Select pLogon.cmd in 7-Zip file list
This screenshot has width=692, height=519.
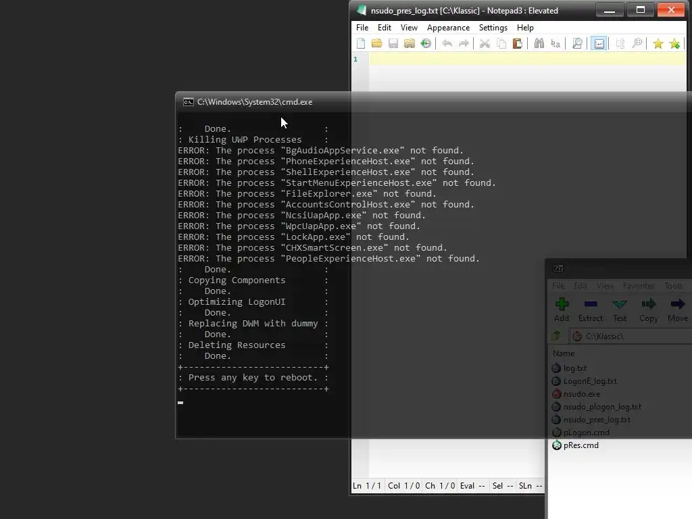point(586,432)
